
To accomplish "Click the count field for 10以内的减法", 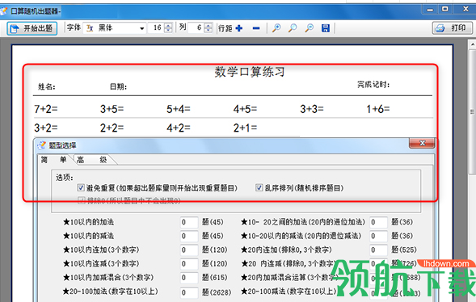I will 189,237.
